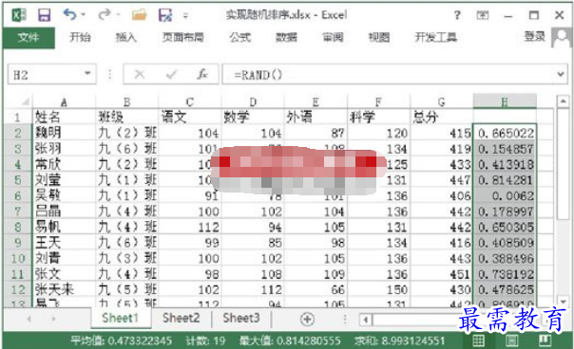
Task: Click the 平均值 average in status bar
Action: 122,341
